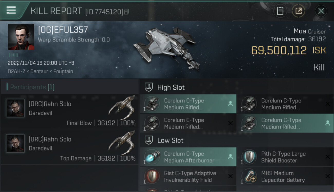Click the Pith C-Type Large Shield Booster icon

click(249, 157)
